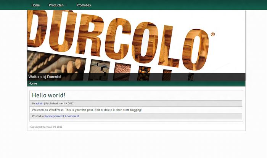The image size is (267, 158).
Task: Click the Welcome to WordPress post text
Action: (87, 110)
